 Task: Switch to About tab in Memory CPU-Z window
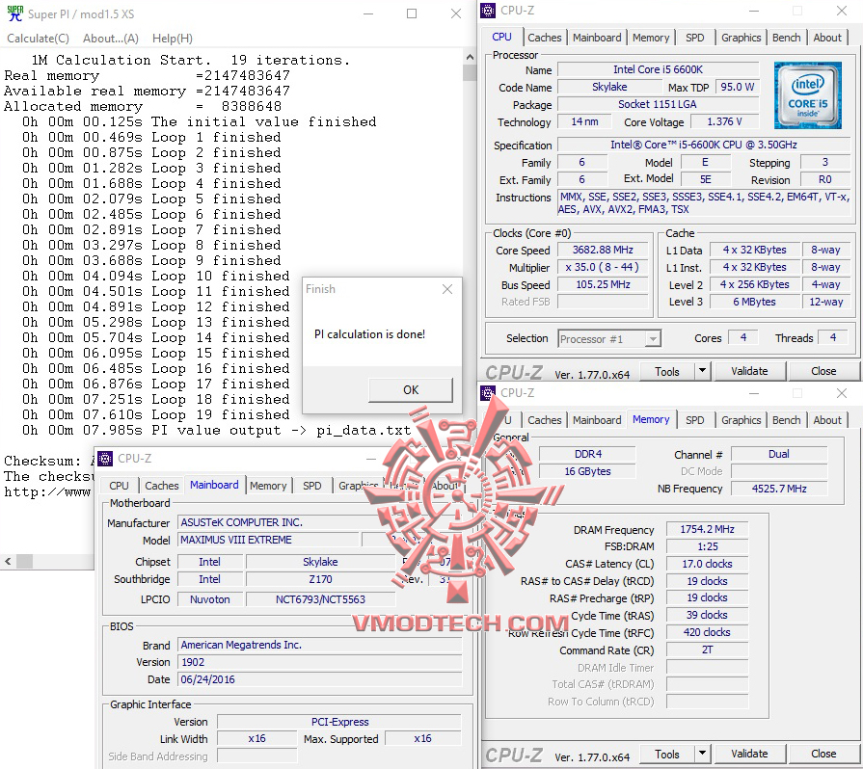point(826,420)
